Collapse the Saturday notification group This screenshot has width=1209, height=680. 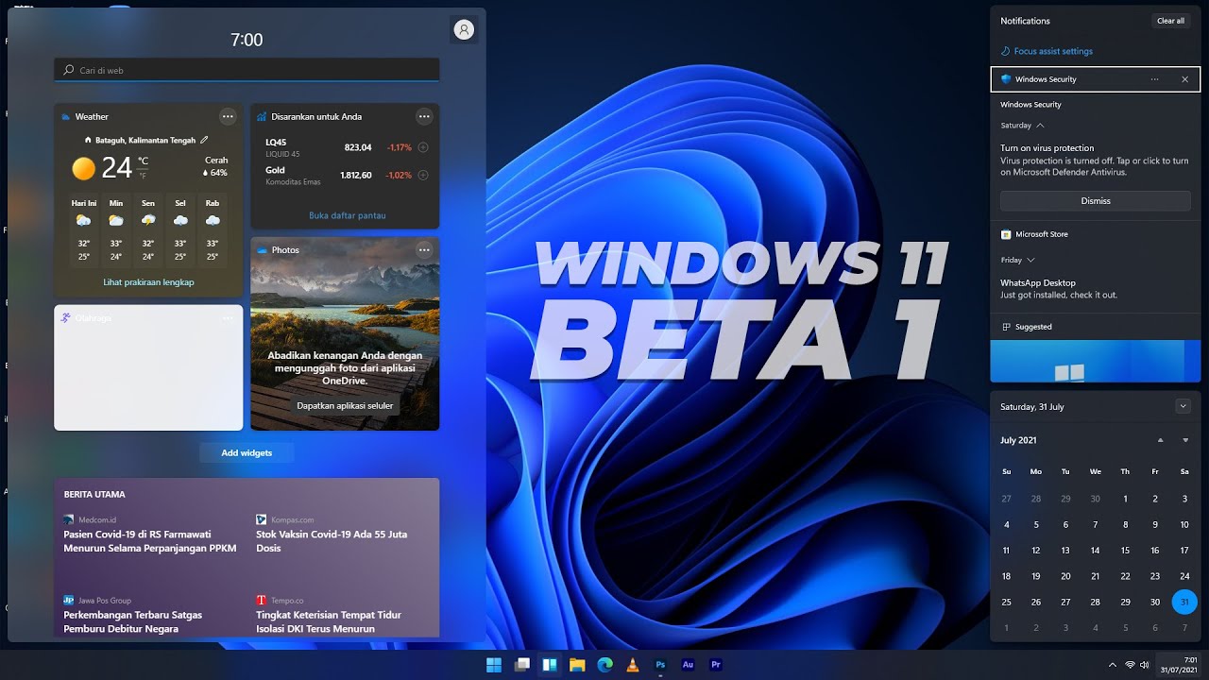click(x=1023, y=125)
